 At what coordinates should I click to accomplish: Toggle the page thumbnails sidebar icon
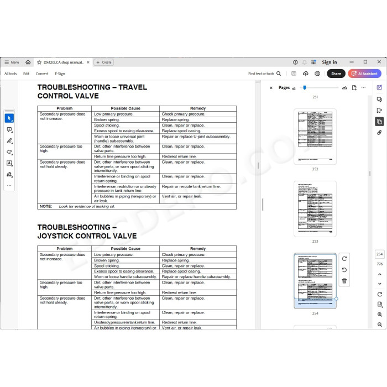379,122
